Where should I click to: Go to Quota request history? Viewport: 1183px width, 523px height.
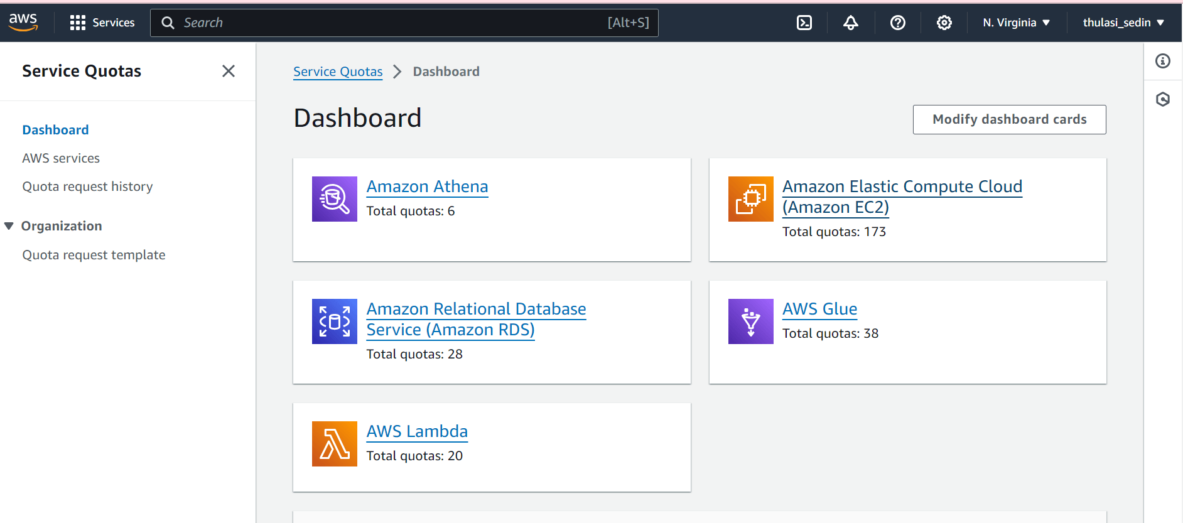coord(87,186)
